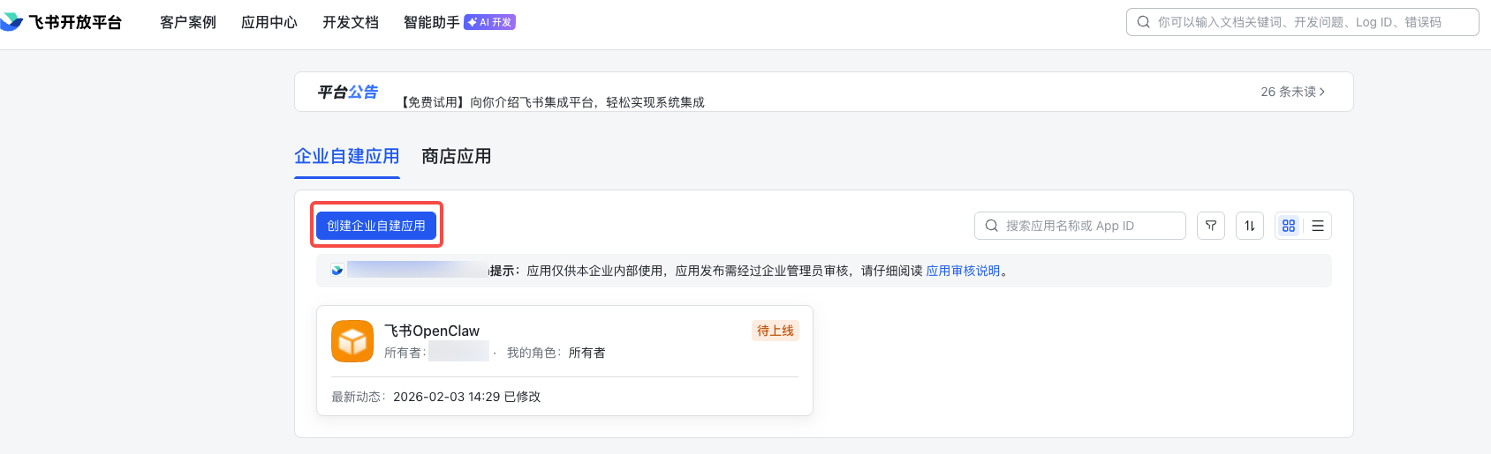This screenshot has width=1491, height=454.
Task: Click the 创建企业自建应用 button
Action: click(376, 226)
